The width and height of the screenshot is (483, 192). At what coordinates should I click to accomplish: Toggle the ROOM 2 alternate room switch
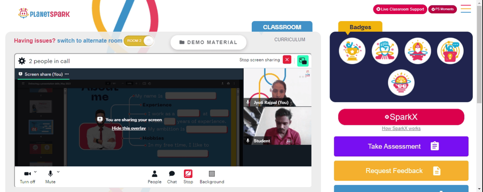[139, 41]
